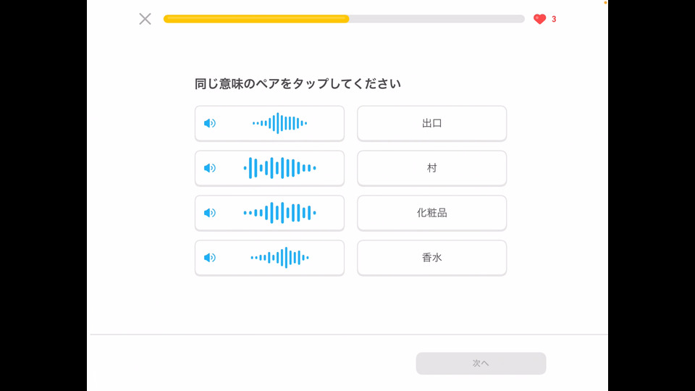
Task: Play the third audio clip speaker icon
Action: (x=210, y=213)
